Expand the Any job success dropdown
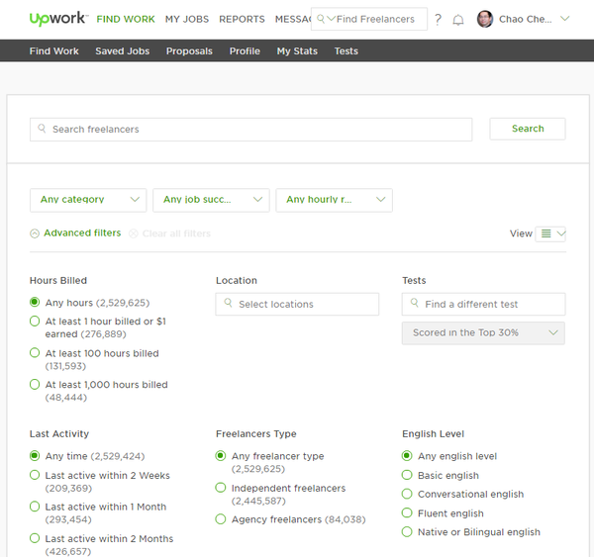594x557 pixels. [212, 200]
